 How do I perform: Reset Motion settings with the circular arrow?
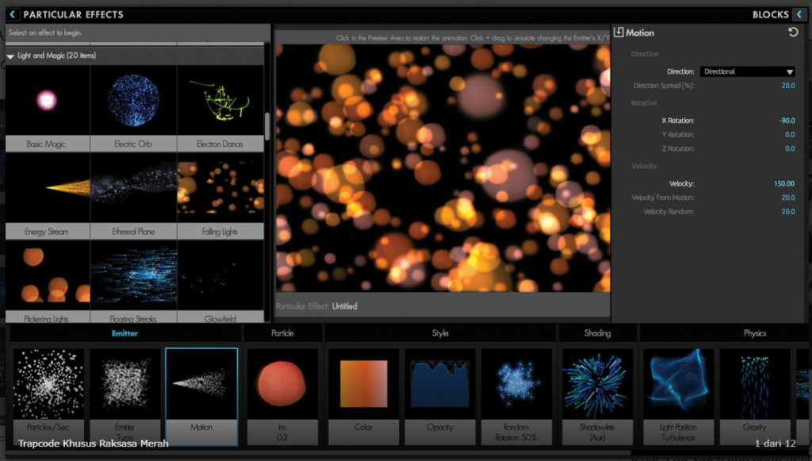point(793,32)
